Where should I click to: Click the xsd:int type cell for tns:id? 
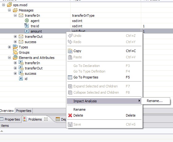[x=77, y=26]
